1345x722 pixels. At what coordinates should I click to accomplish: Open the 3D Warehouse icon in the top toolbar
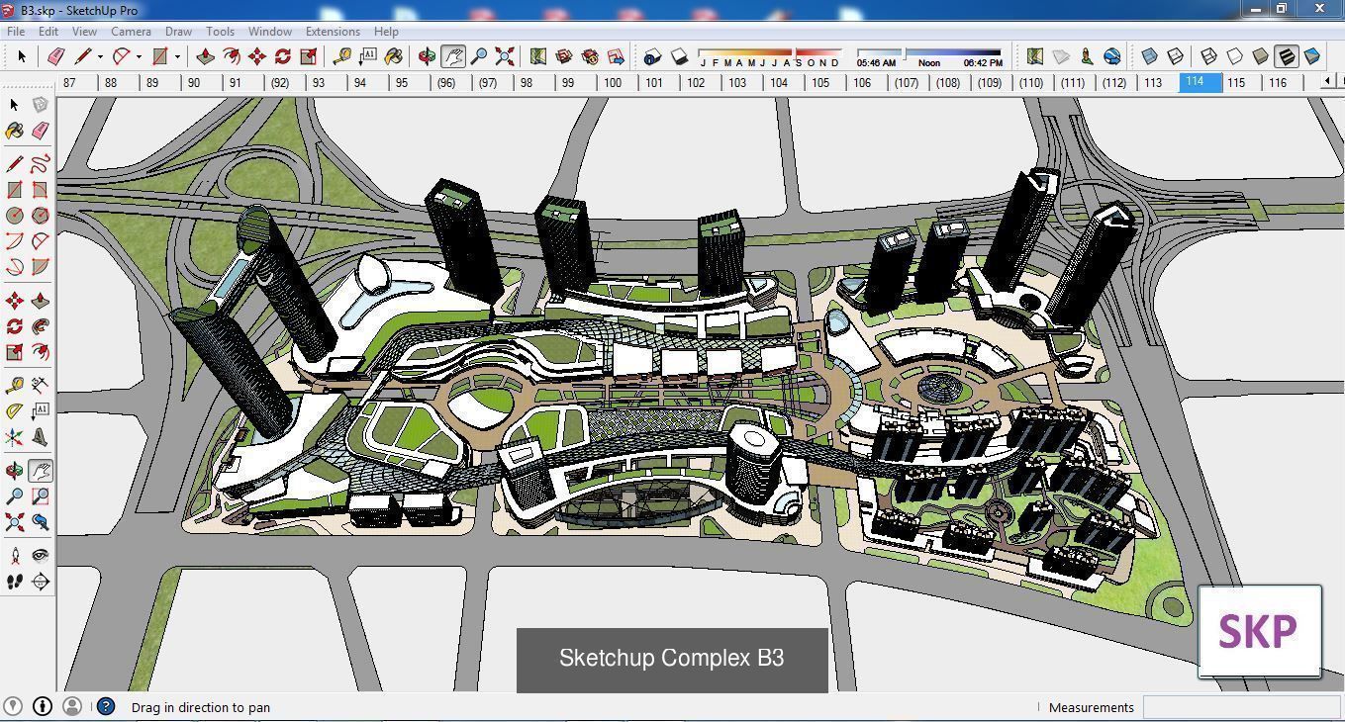point(564,56)
